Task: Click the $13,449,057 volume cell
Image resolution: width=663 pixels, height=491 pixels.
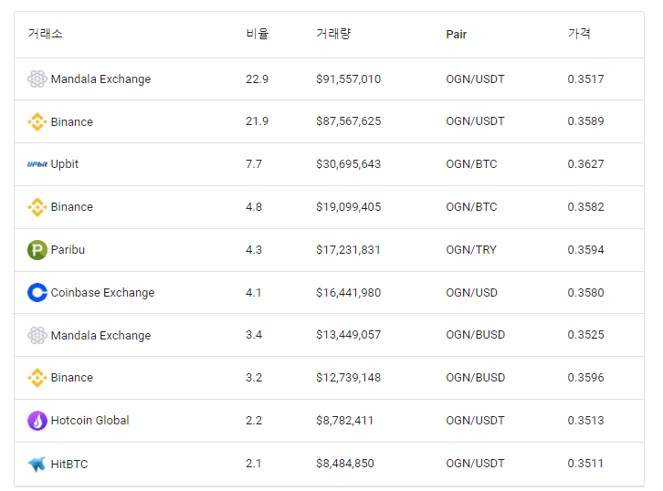Action: (x=349, y=335)
